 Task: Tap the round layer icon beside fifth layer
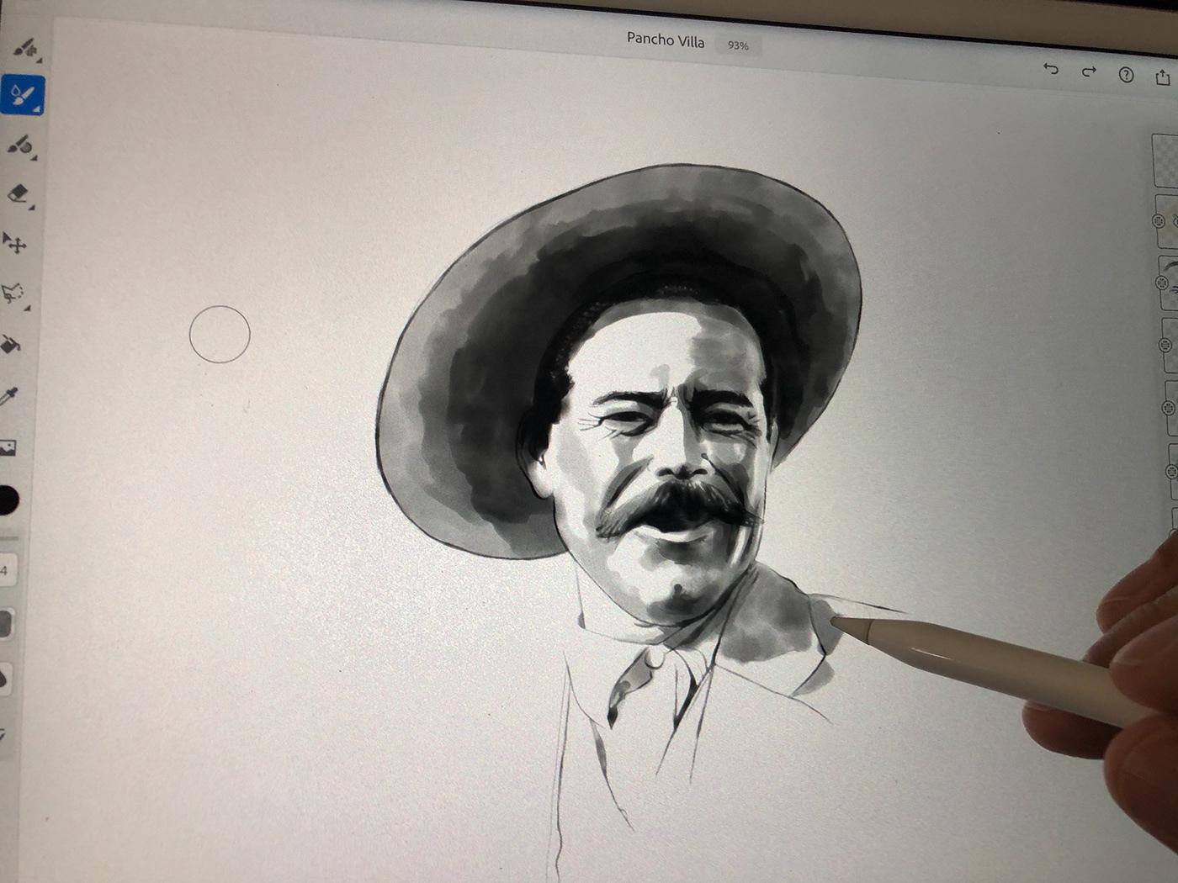coord(1168,408)
